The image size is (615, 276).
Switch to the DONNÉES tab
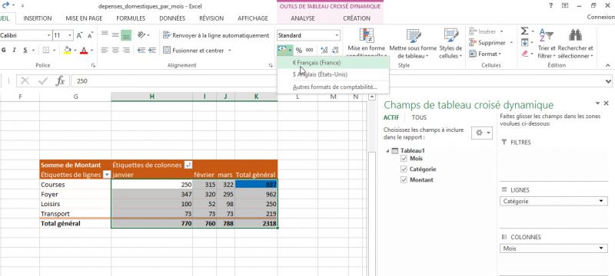pyautogui.click(x=172, y=18)
